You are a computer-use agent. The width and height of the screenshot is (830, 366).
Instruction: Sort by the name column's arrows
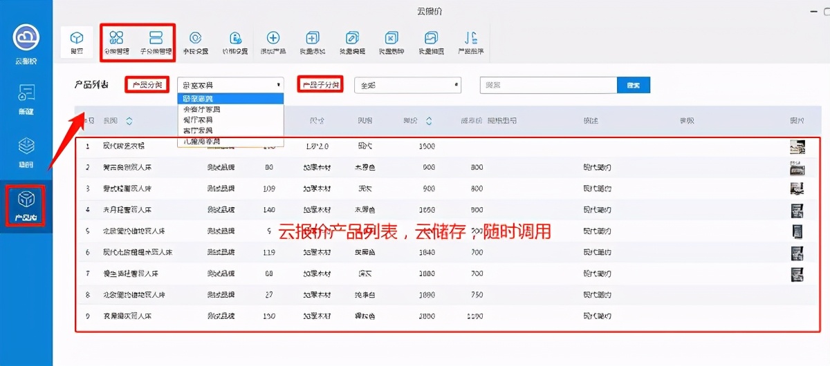coord(129,121)
